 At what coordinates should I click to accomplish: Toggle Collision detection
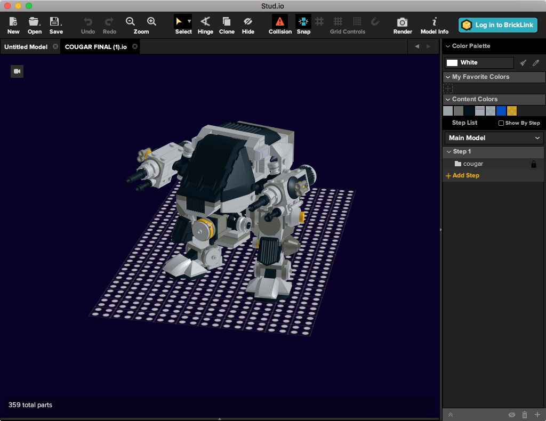click(x=280, y=25)
